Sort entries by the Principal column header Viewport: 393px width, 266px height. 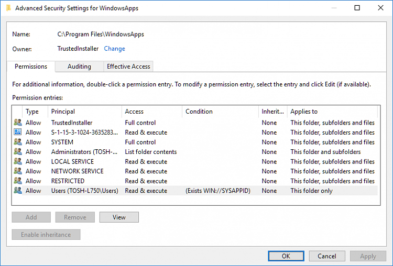85,112
